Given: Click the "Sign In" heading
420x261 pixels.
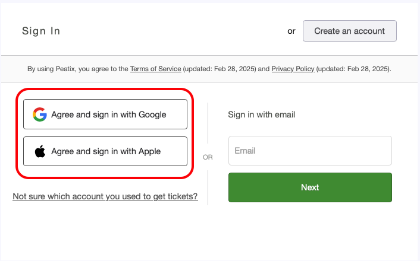Looking at the screenshot, I should [41, 31].
